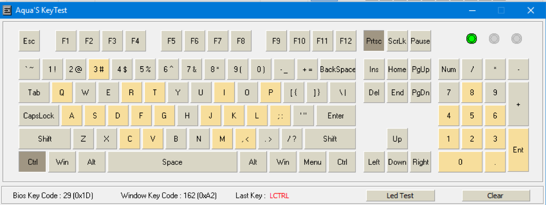The image size is (546, 205).
Task: Click the Menu key
Action: pyautogui.click(x=312, y=162)
